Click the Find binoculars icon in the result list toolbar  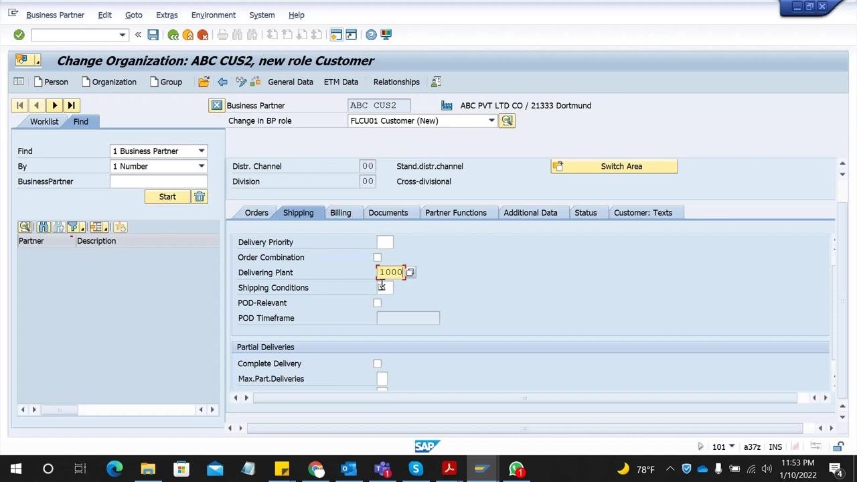pyautogui.click(x=43, y=227)
